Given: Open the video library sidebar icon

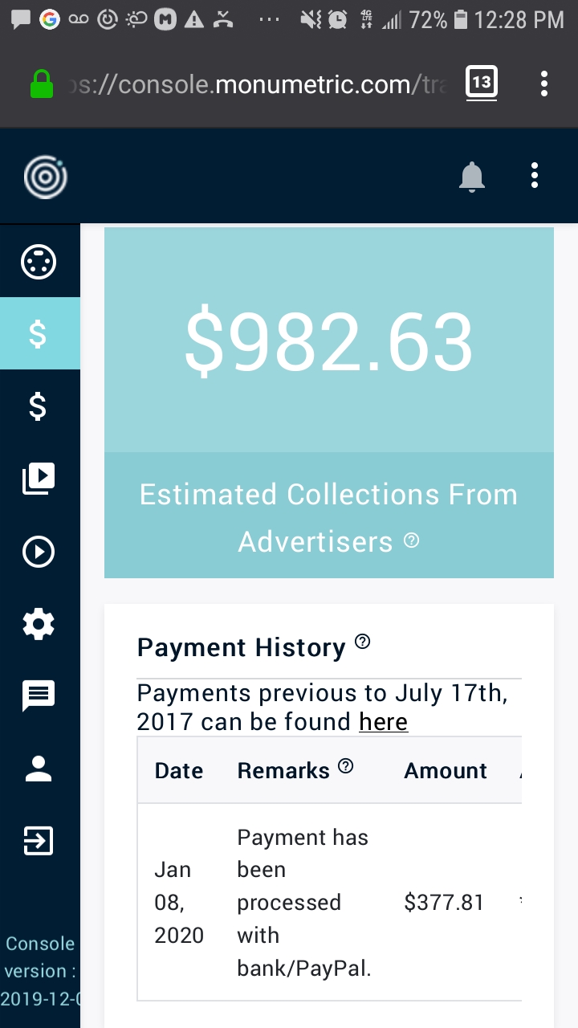Looking at the screenshot, I should (39, 479).
